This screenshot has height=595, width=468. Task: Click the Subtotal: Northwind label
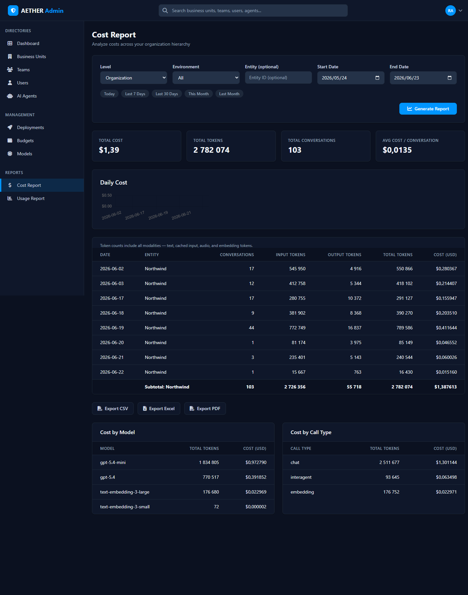[x=167, y=387]
